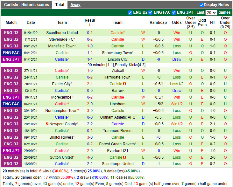
Task: Click the Carlisle - Historic scores title
Action: pyautogui.click(x=26, y=5)
